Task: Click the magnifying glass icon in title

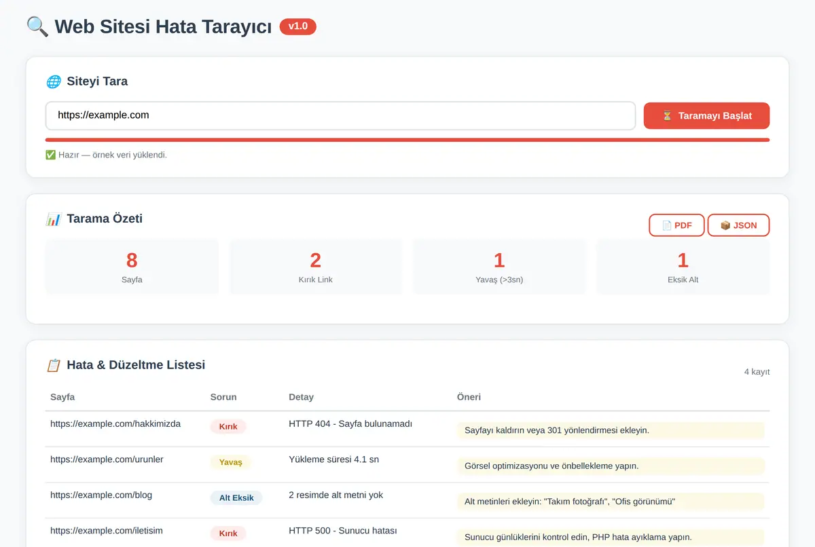Action: (37, 26)
